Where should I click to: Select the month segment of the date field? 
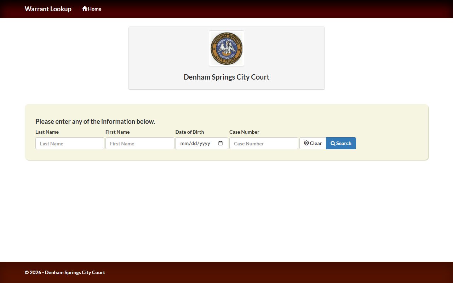(x=185, y=143)
